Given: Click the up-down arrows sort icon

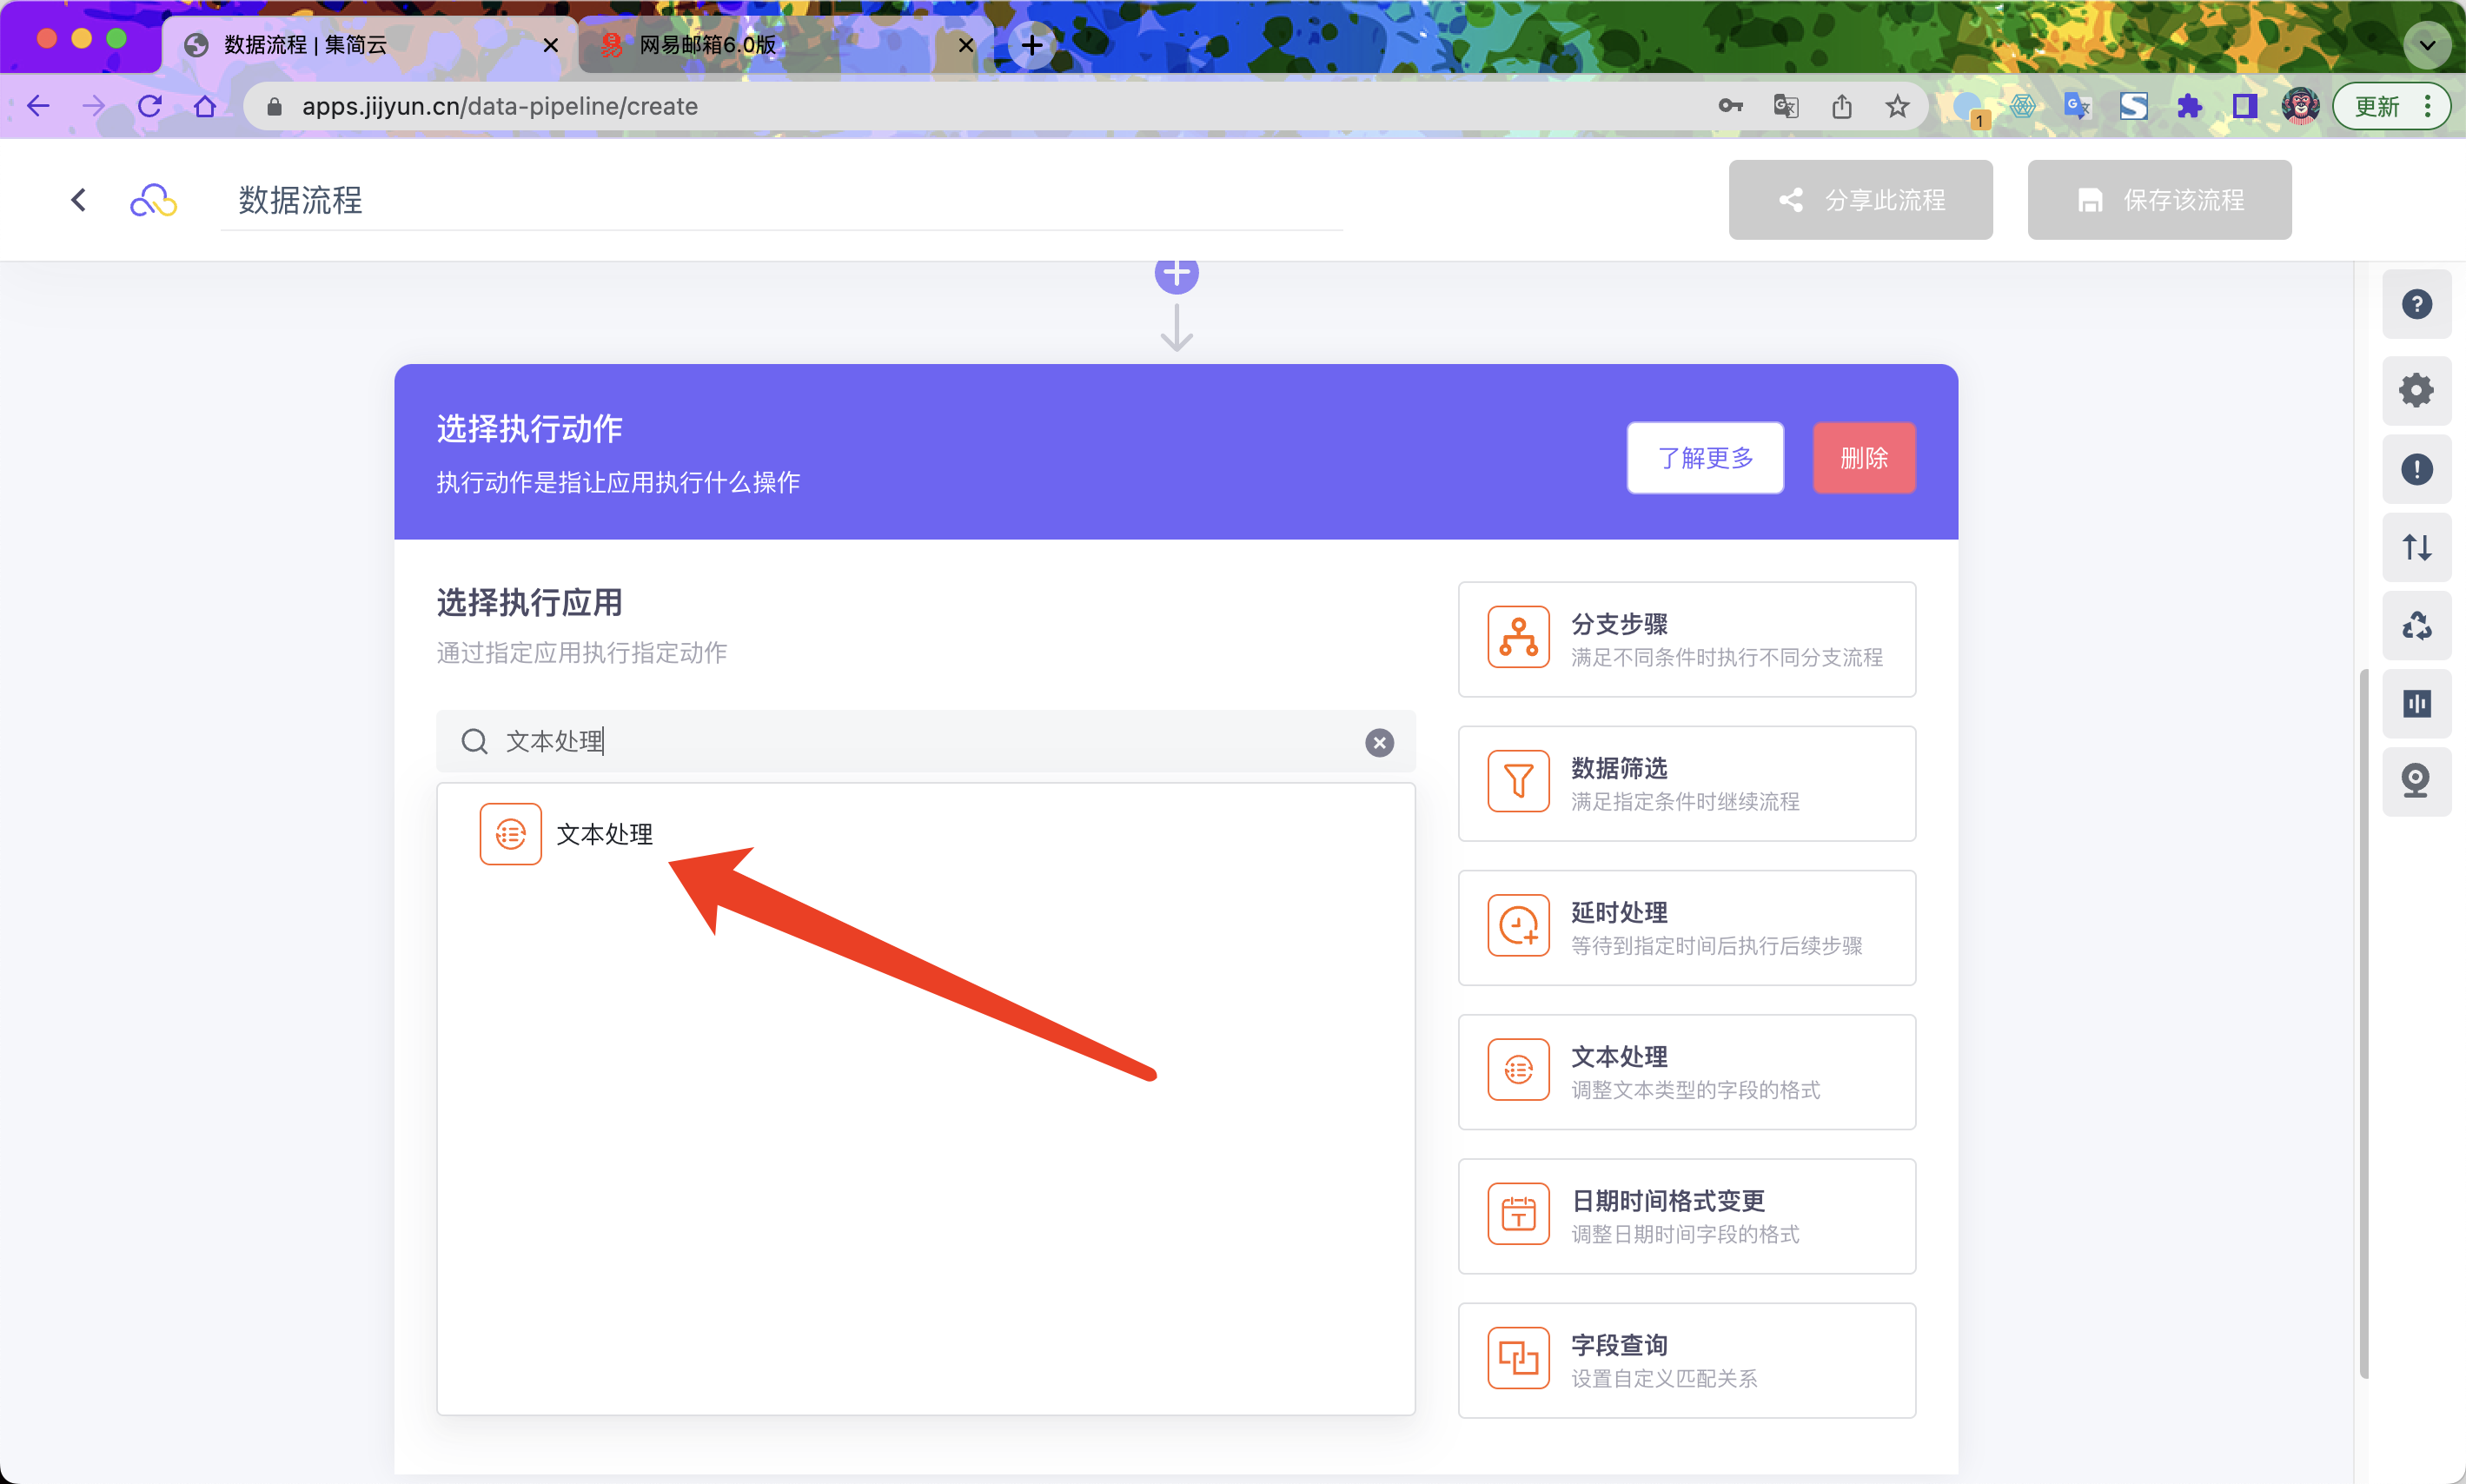Looking at the screenshot, I should (x=2416, y=547).
